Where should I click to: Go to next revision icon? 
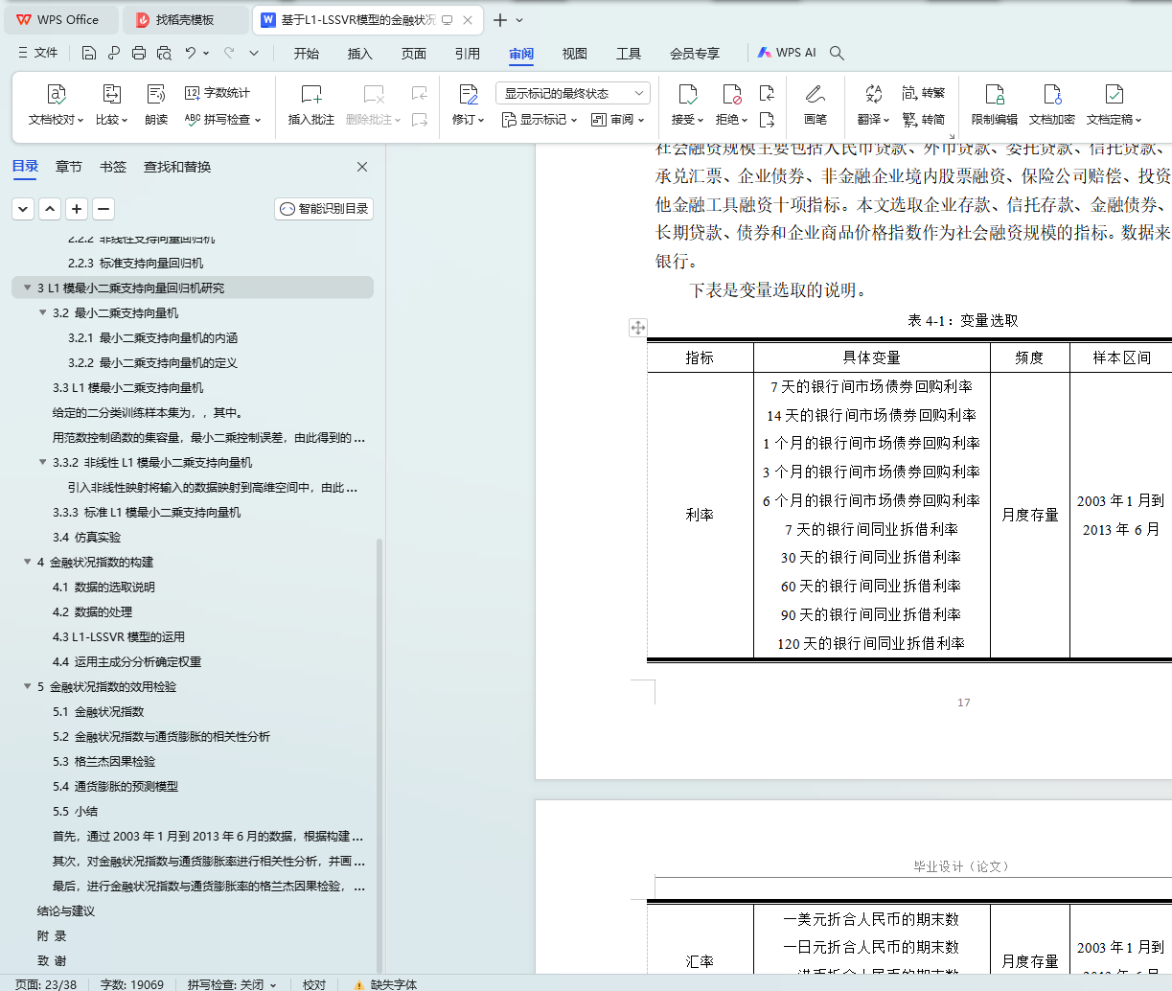point(767,120)
